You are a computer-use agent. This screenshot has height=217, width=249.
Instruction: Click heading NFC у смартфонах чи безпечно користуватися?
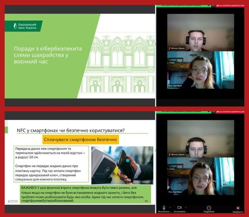click(71, 130)
